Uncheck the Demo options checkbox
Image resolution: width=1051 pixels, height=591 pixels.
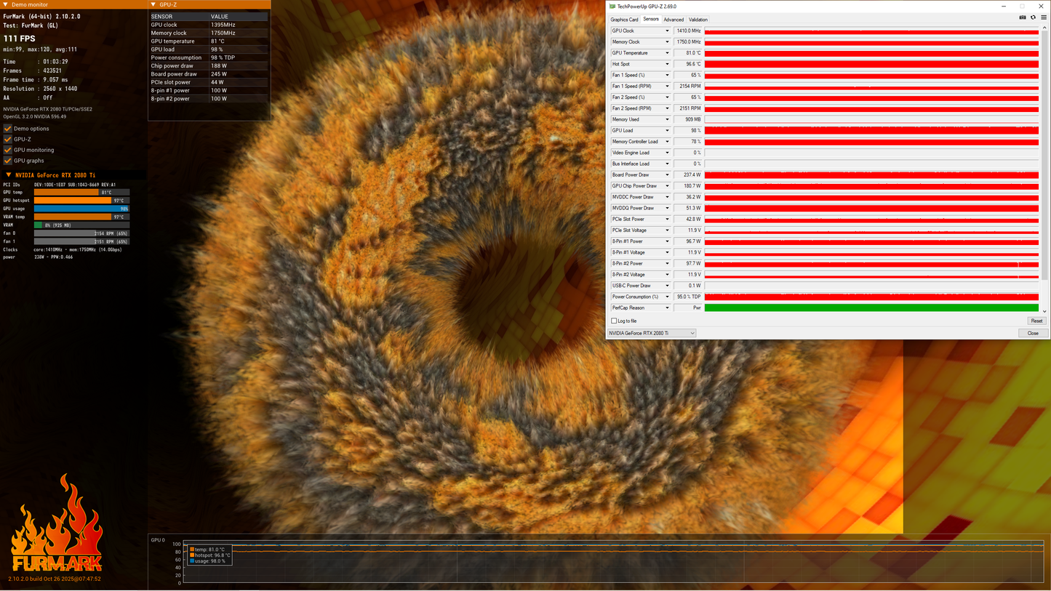[x=8, y=129]
